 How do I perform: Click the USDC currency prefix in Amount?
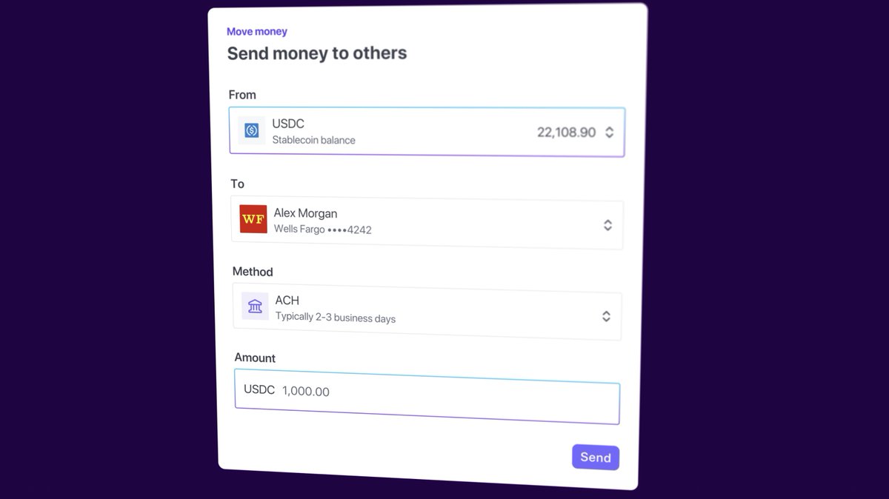pyautogui.click(x=259, y=389)
